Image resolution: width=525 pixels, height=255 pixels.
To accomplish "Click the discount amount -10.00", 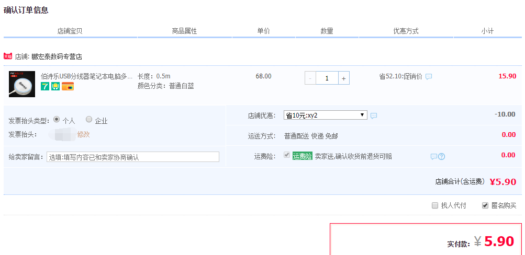I will pos(505,114).
